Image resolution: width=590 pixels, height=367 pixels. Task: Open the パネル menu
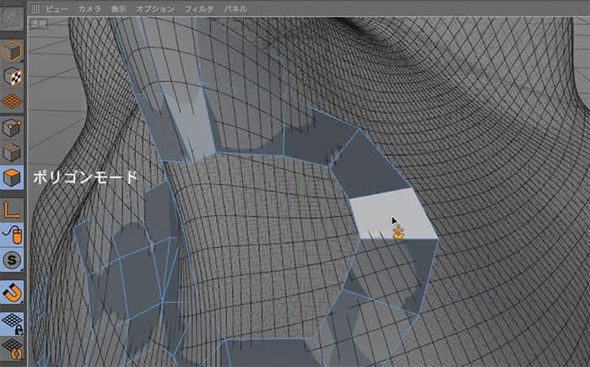pos(235,8)
